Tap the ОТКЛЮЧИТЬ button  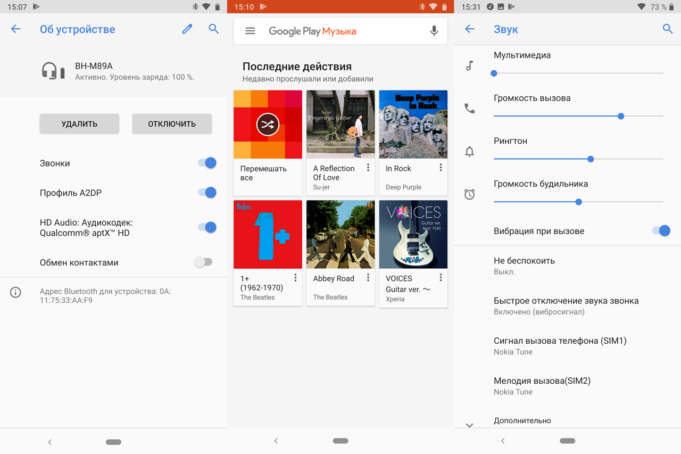tap(172, 123)
